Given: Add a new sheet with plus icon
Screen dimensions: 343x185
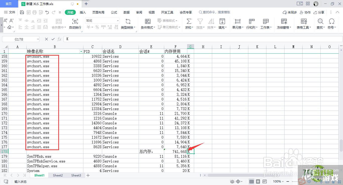Looking at the screenshot, I should click(88, 175).
